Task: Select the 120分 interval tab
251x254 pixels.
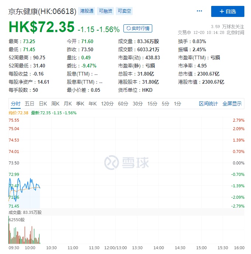Action: [107, 104]
